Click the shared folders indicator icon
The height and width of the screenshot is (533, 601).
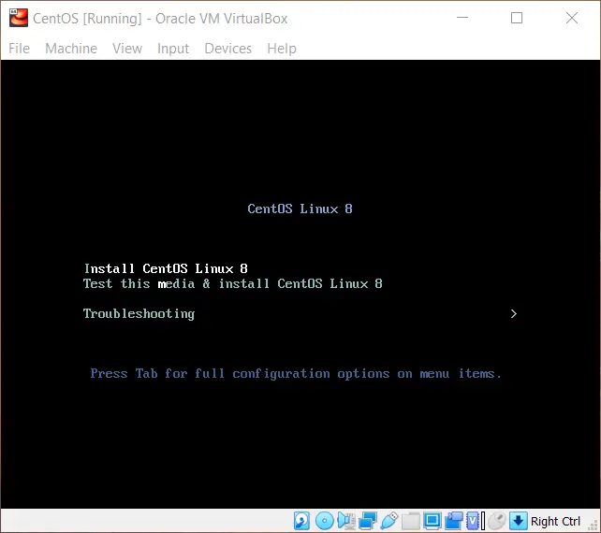click(411, 521)
